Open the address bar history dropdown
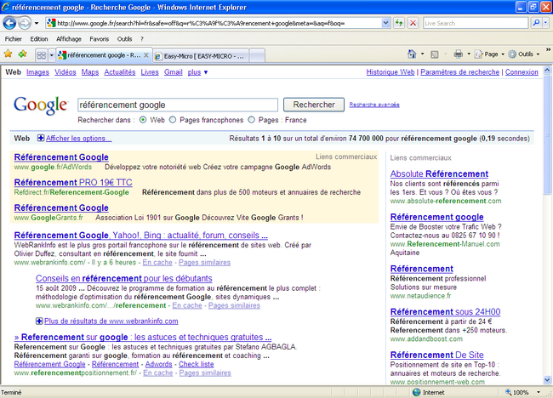 point(386,23)
